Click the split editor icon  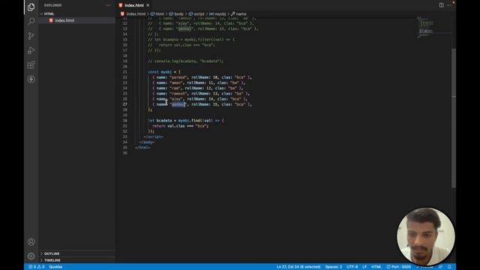tap(441, 5)
